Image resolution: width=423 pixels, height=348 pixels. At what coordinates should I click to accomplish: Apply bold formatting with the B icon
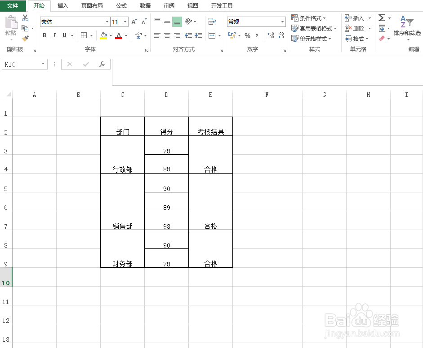coord(44,35)
